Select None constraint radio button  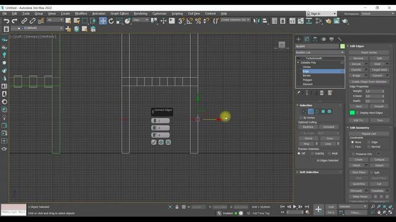pyautogui.click(x=353, y=142)
